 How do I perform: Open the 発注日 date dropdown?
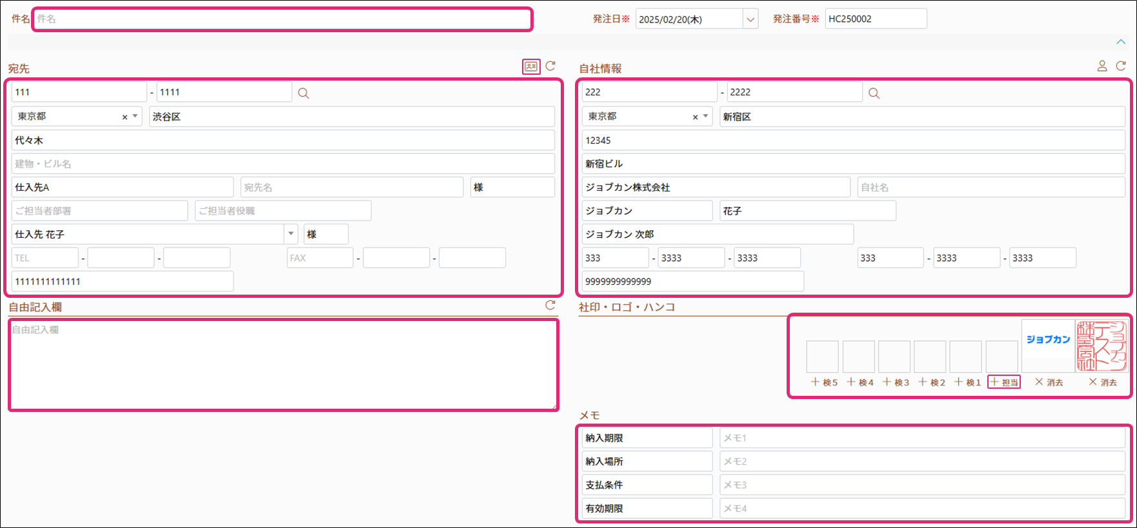tap(750, 19)
